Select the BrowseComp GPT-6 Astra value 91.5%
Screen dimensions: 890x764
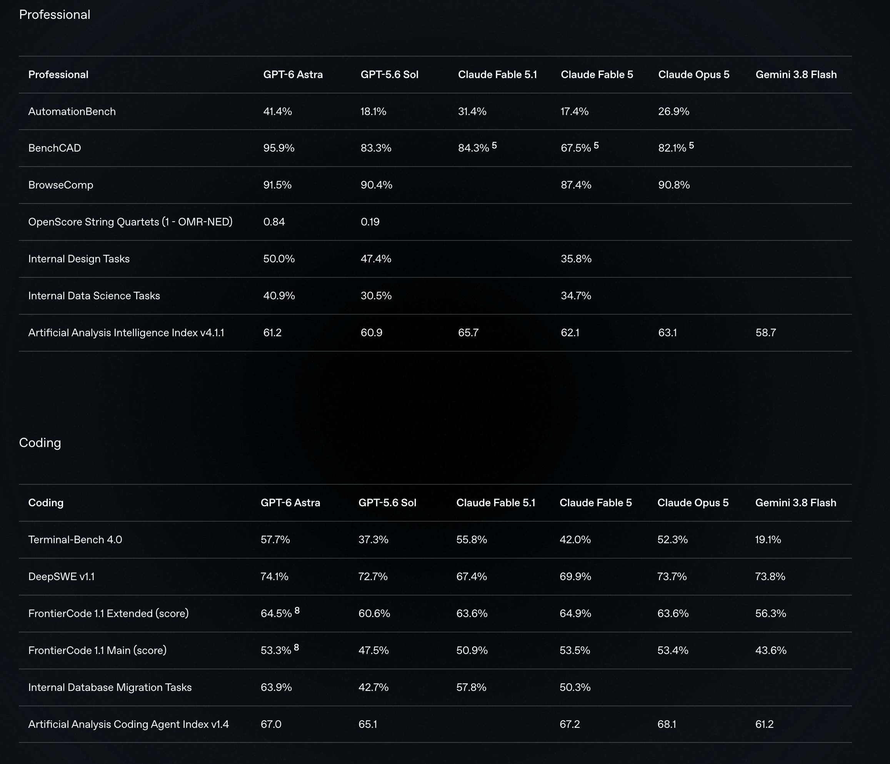[277, 185]
